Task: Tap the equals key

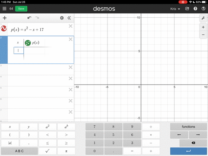Action: pyautogui.click(x=132, y=151)
